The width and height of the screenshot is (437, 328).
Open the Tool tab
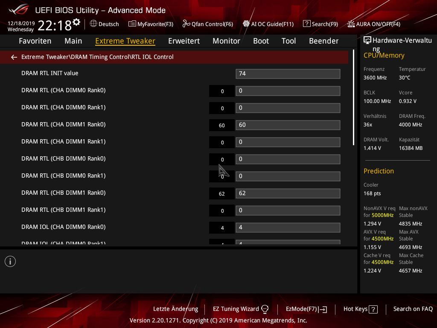click(289, 41)
